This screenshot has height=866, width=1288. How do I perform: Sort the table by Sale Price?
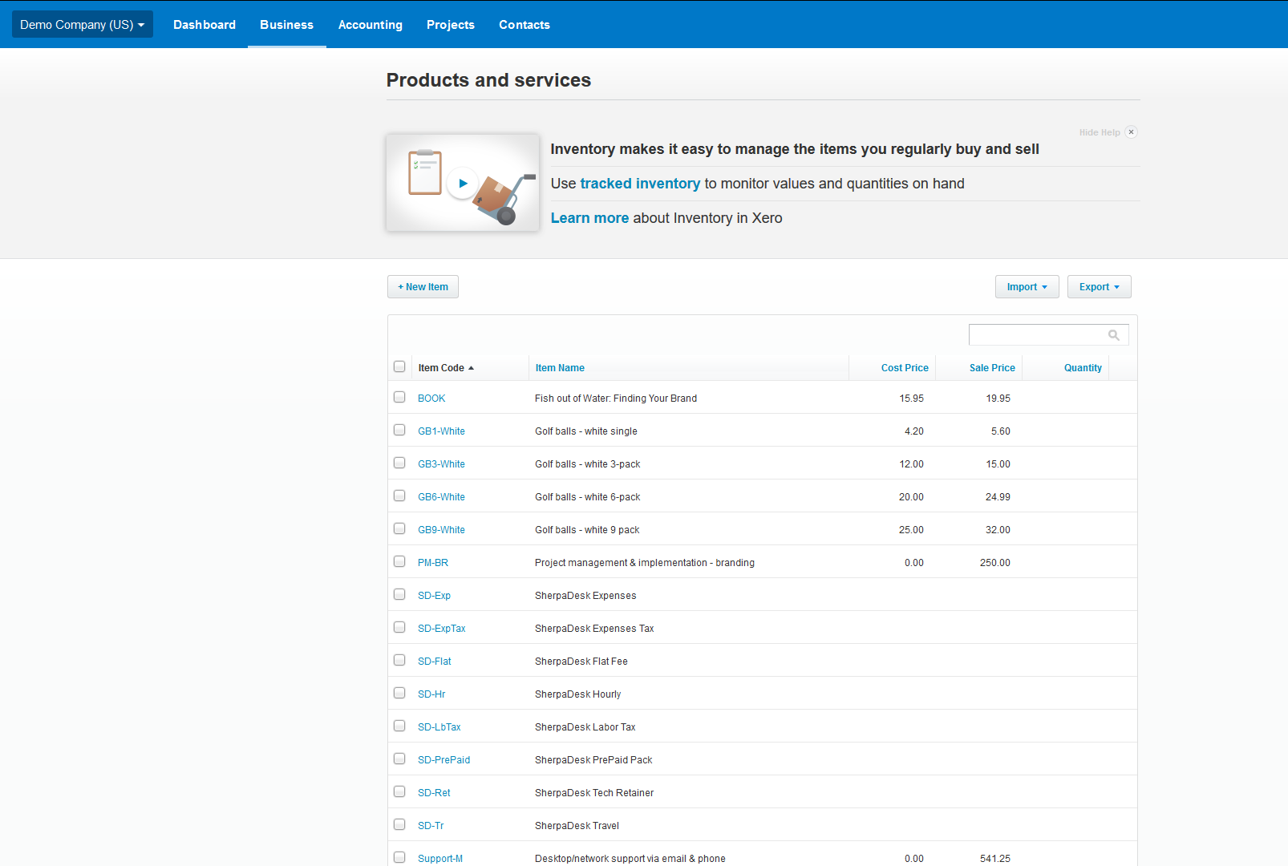point(991,368)
